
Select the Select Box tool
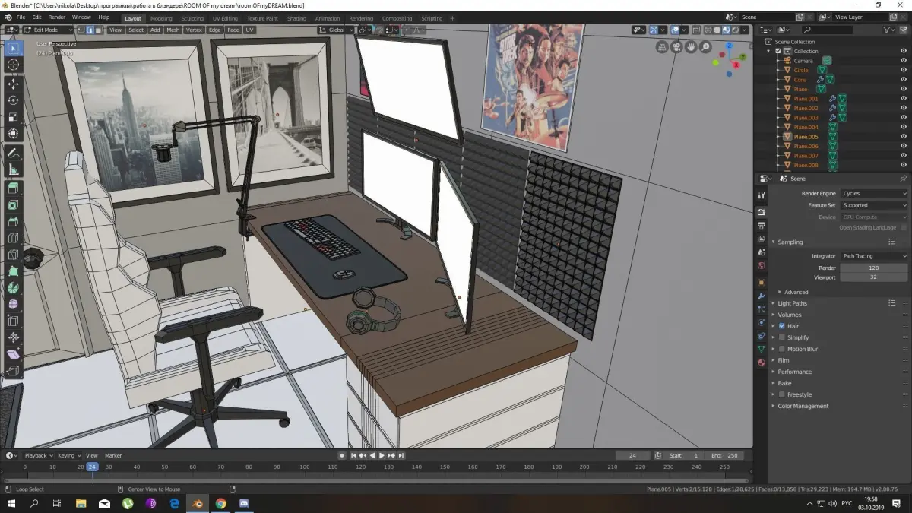(13, 48)
